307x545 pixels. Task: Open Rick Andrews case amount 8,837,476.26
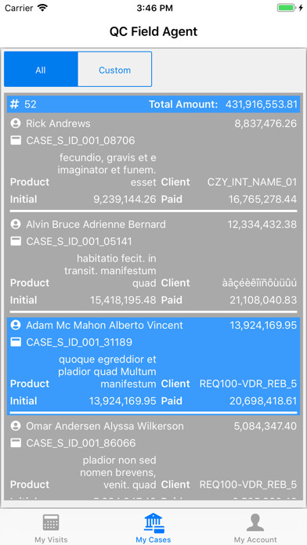coord(265,124)
